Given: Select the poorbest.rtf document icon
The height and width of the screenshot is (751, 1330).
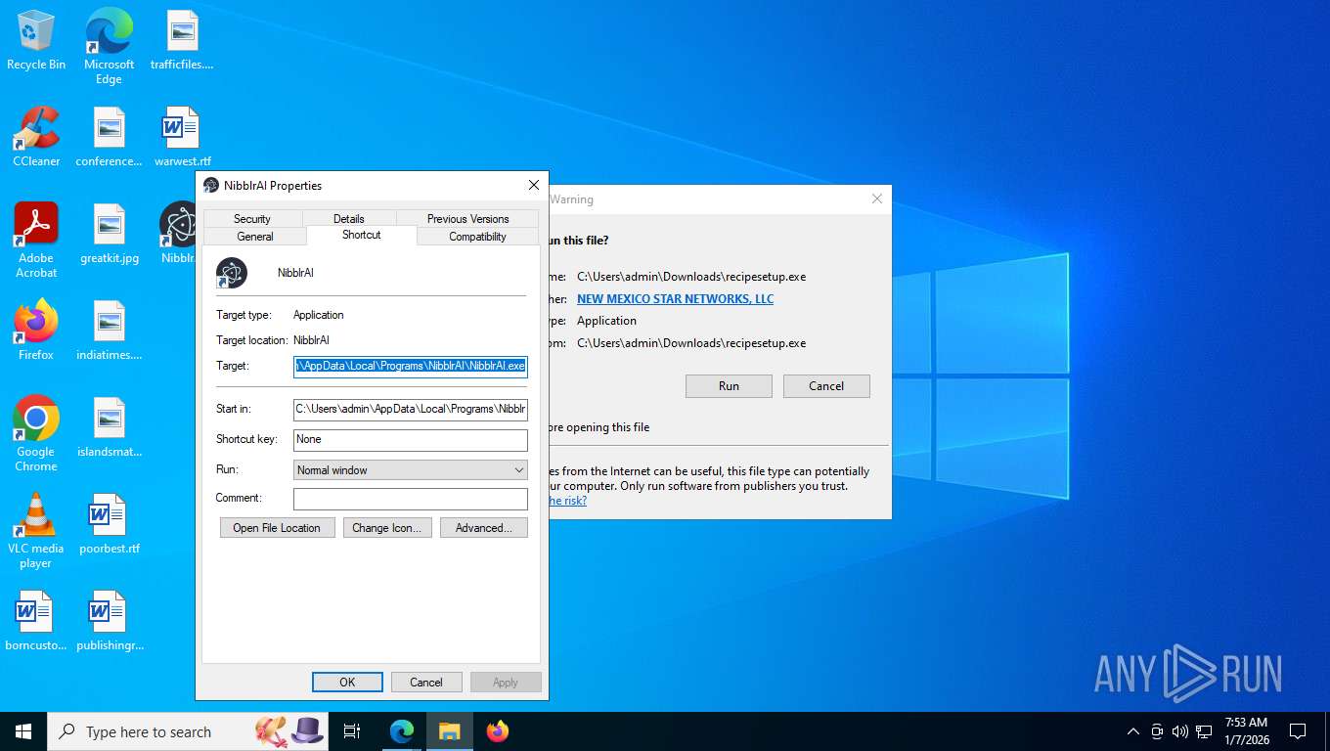Looking at the screenshot, I should pyautogui.click(x=109, y=523).
